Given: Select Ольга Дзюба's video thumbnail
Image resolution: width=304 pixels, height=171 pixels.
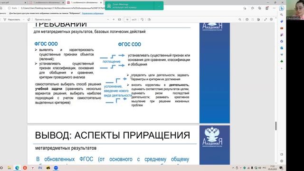Looking at the screenshot, I should pos(295,9).
